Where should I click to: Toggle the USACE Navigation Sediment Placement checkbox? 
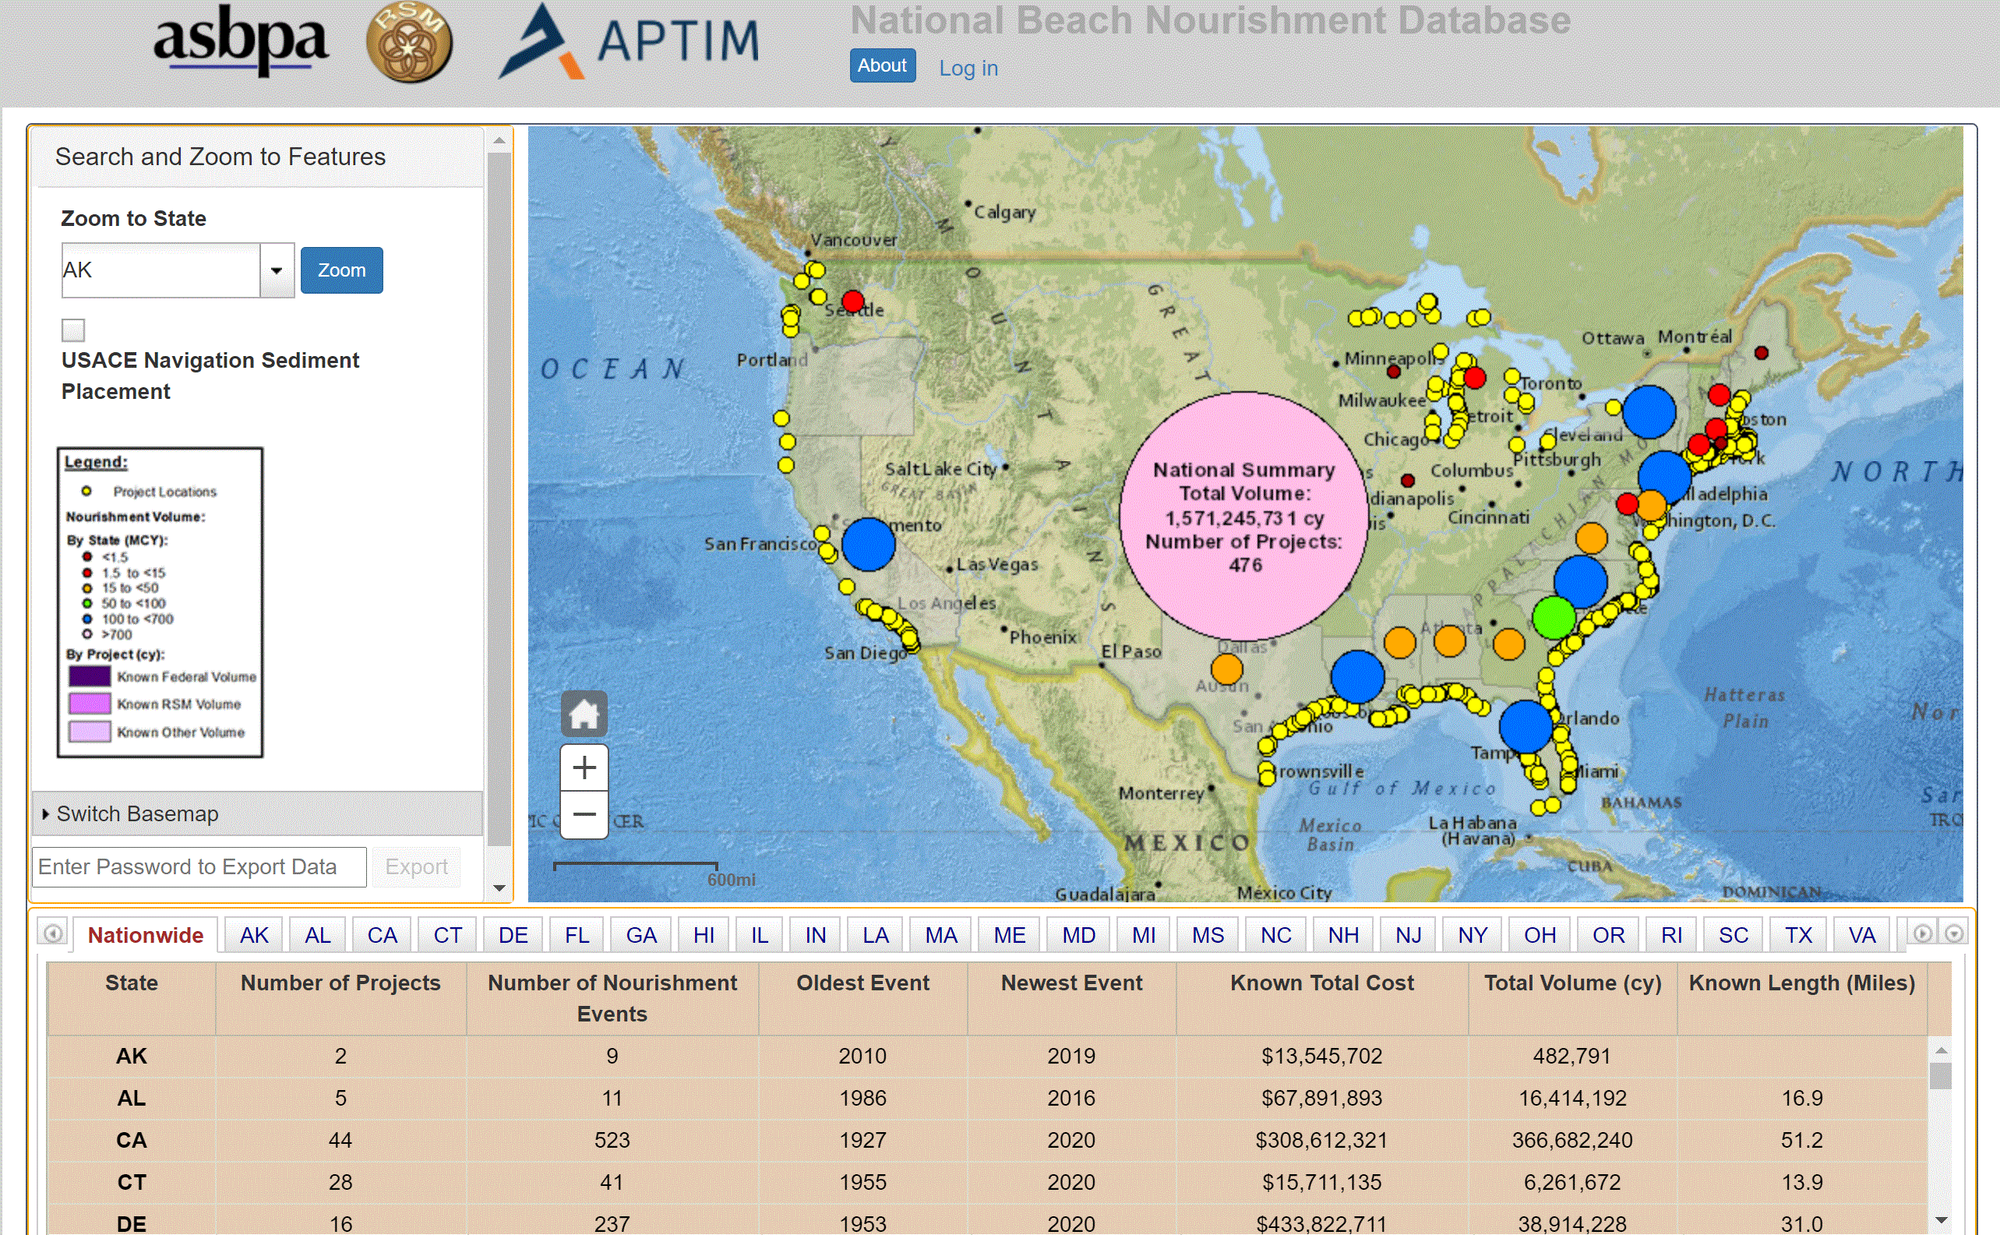tap(72, 329)
